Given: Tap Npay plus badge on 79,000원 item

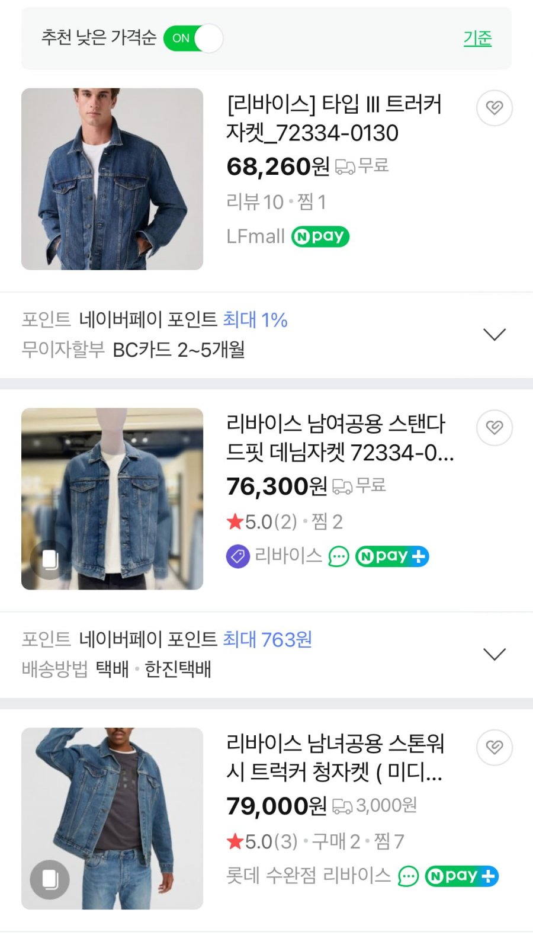Looking at the screenshot, I should pos(462,876).
